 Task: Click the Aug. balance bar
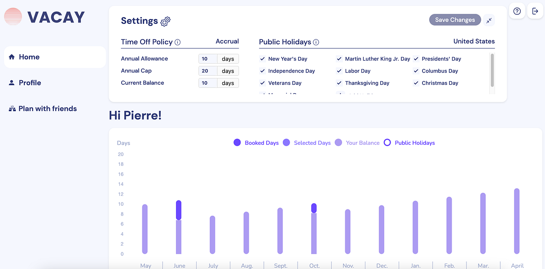click(246, 233)
